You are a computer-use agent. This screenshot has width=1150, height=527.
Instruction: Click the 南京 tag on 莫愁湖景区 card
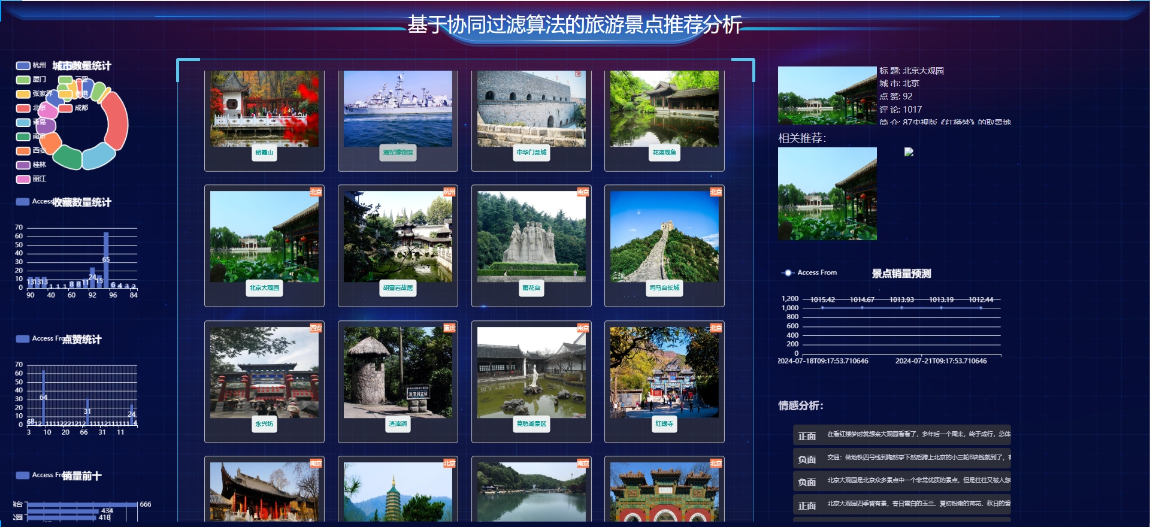(583, 328)
